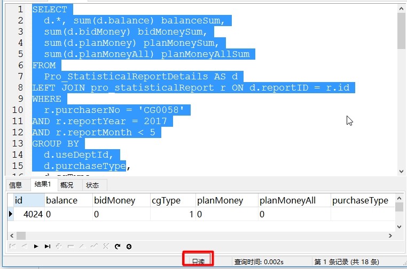Click the bidMoney cell of row 4024
This screenshot has width=407, height=269.
pos(121,214)
